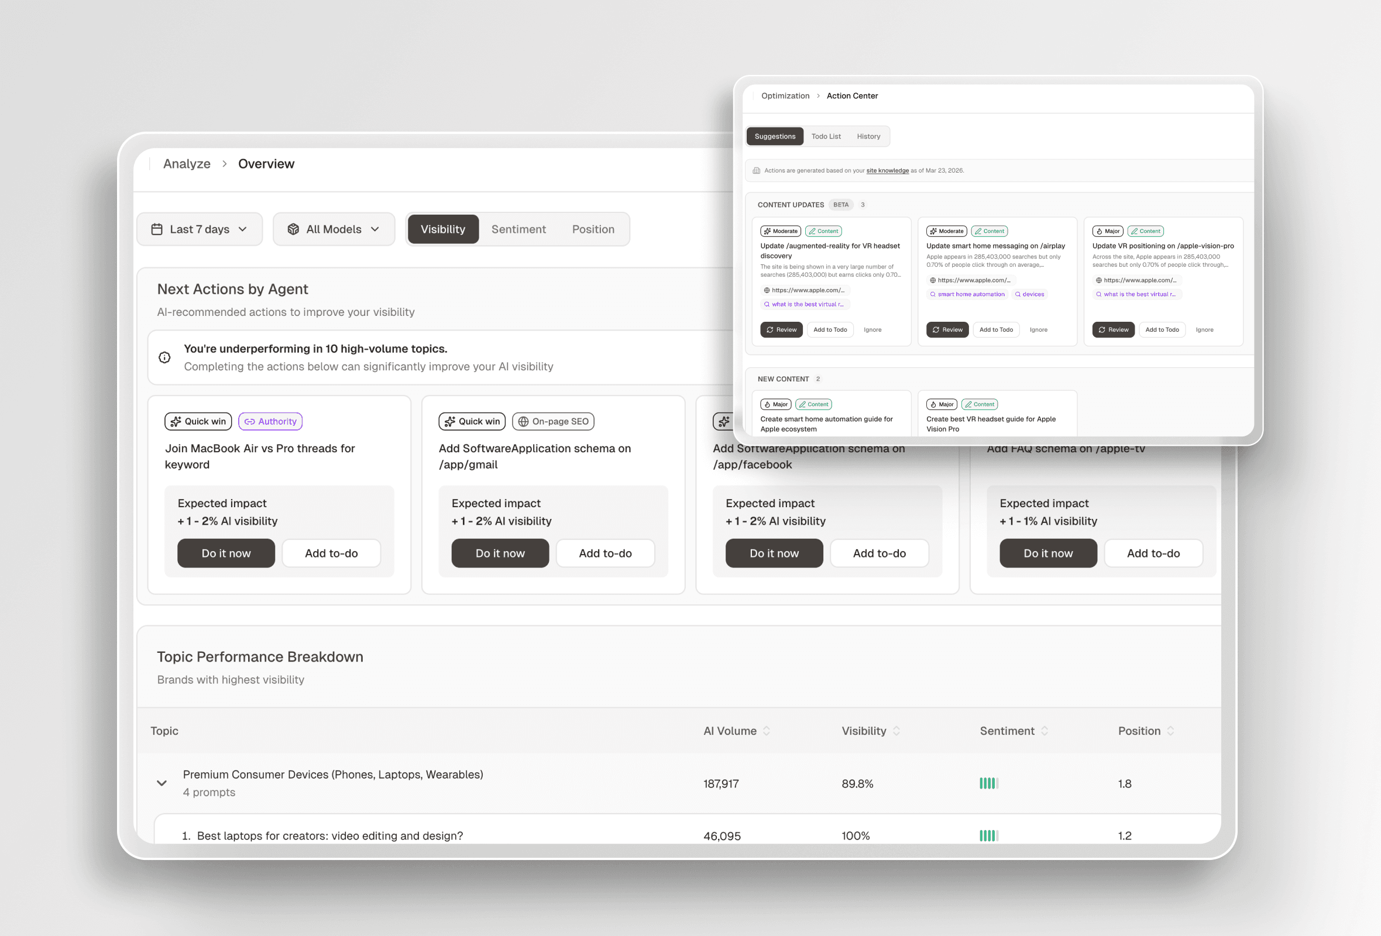Click the sparkle Quick win icon on MacBook card
The image size is (1381, 936).
tap(176, 421)
